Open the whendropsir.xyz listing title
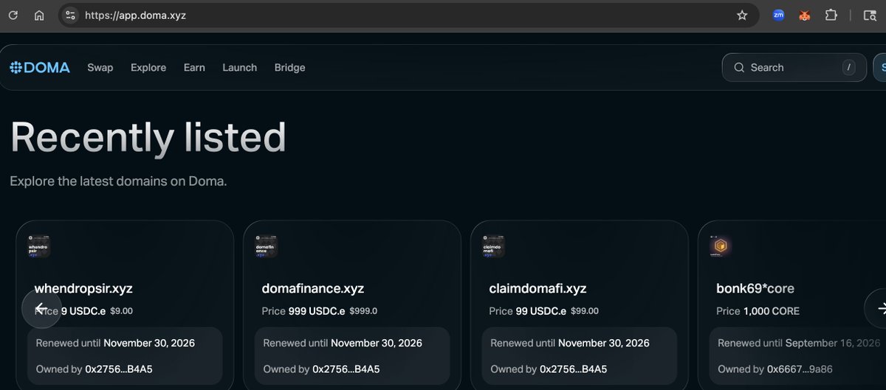 pyautogui.click(x=83, y=288)
